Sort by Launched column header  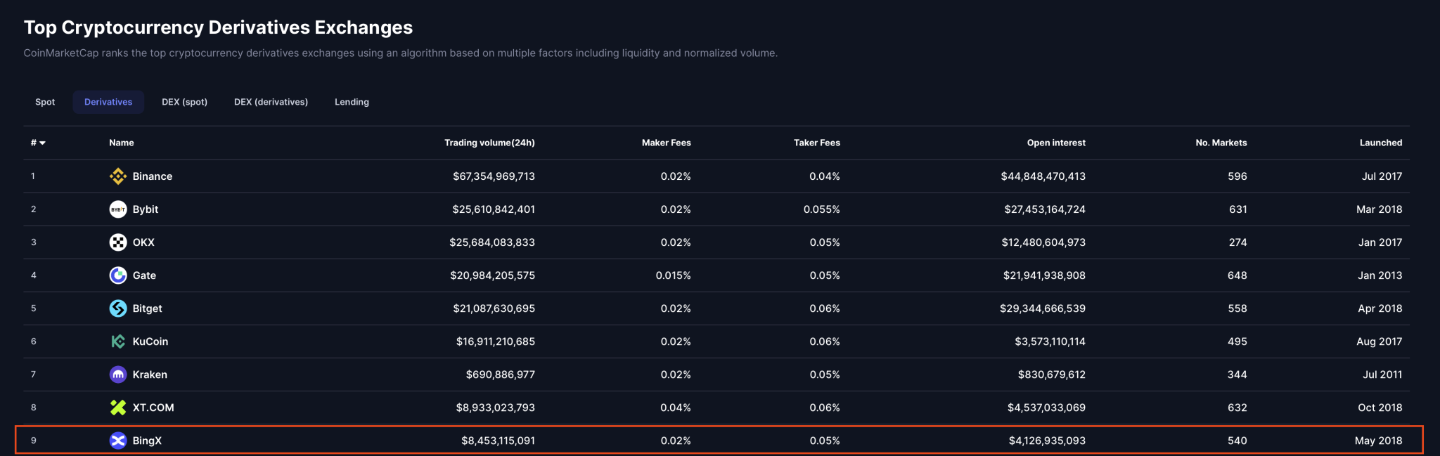1381,143
